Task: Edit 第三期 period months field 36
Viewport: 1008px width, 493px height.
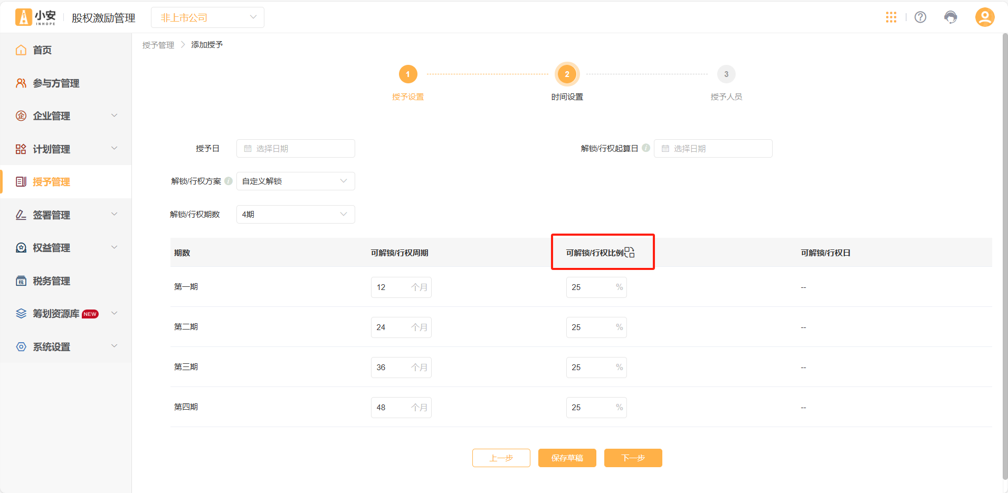Action: click(x=401, y=368)
